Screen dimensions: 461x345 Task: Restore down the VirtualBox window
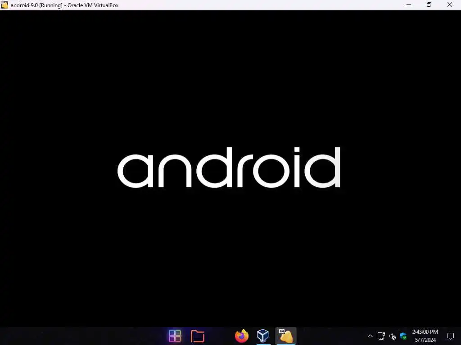tap(429, 5)
